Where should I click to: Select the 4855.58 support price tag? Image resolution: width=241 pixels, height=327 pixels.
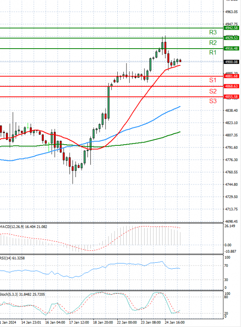(231, 96)
